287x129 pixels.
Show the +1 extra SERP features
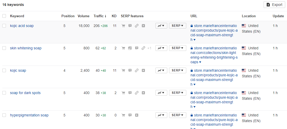pos(149,48)
